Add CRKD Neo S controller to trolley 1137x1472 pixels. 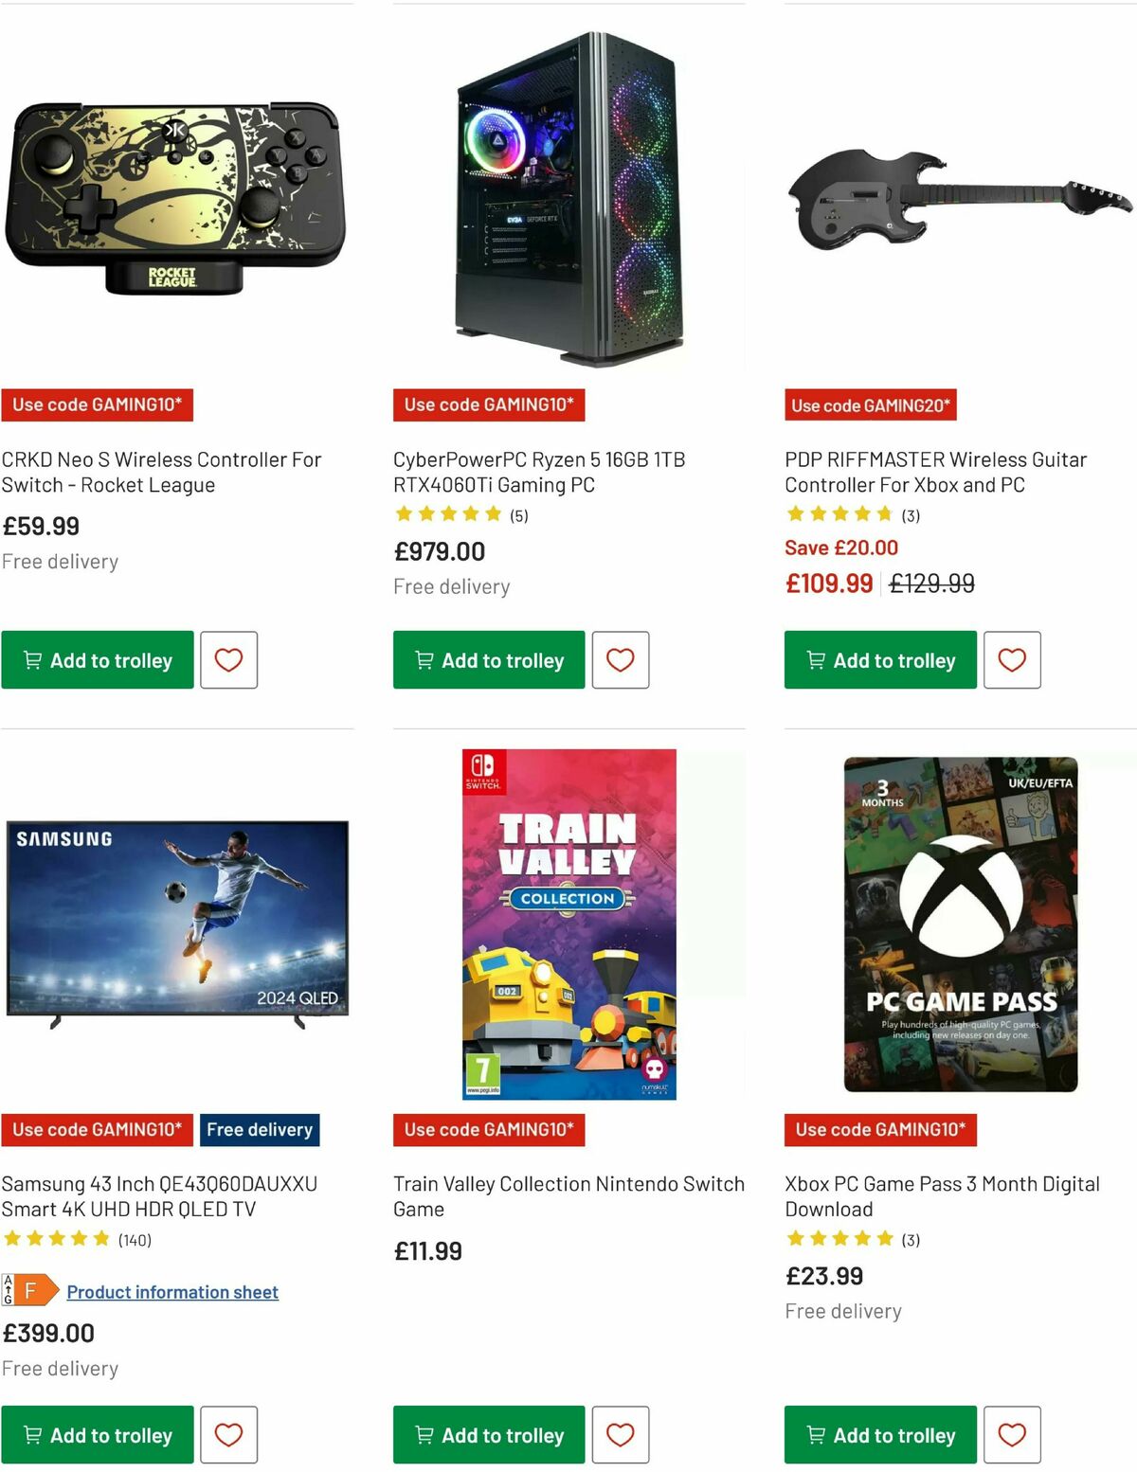pos(98,660)
